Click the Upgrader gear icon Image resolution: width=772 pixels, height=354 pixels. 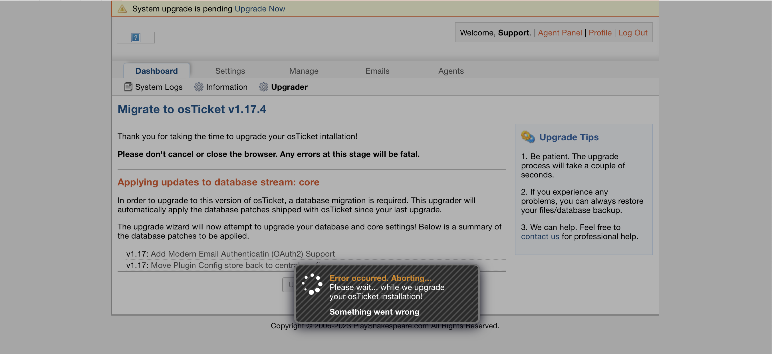[263, 87]
